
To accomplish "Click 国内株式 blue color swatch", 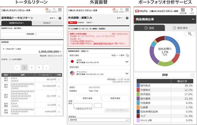I will pos(138,86).
